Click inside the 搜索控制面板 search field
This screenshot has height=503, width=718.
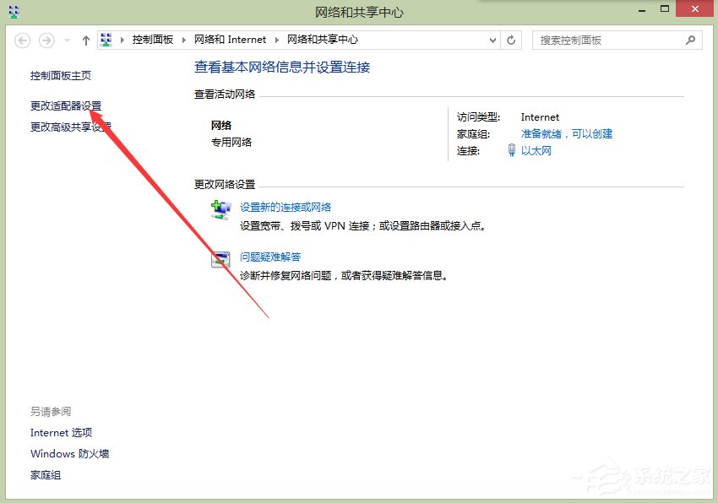608,40
